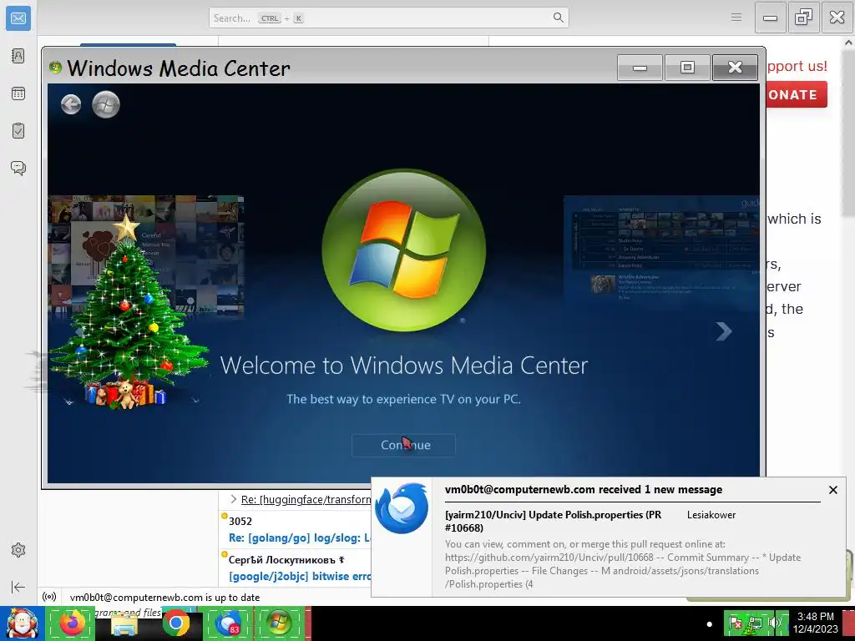Click the Thunderbird logo in notification
This screenshot has width=855, height=641.
(402, 508)
